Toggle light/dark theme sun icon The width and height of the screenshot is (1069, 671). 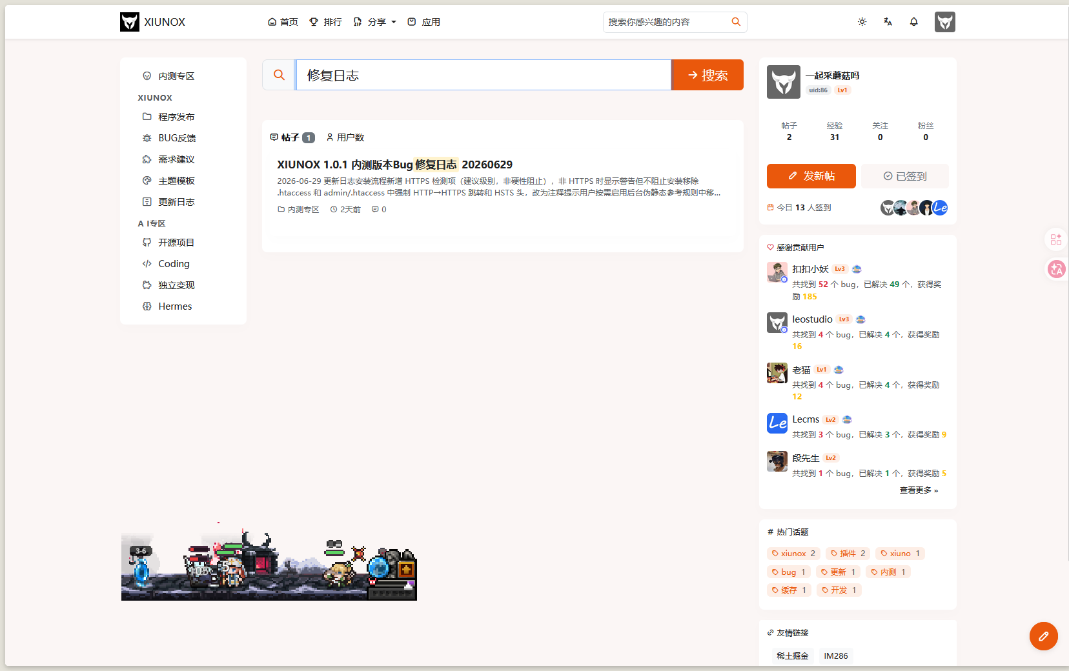coord(862,22)
